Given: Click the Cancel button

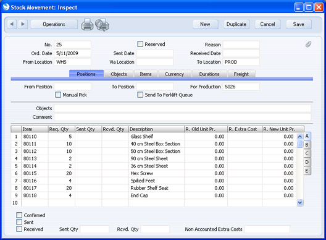Looking at the screenshot, I should click(x=267, y=24).
